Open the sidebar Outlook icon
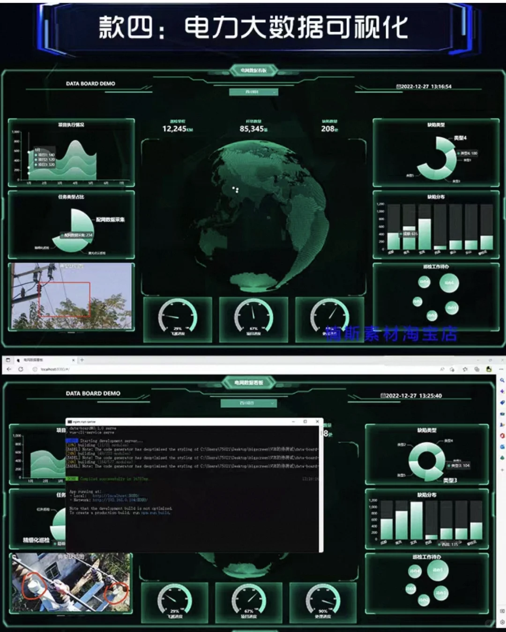 502,447
